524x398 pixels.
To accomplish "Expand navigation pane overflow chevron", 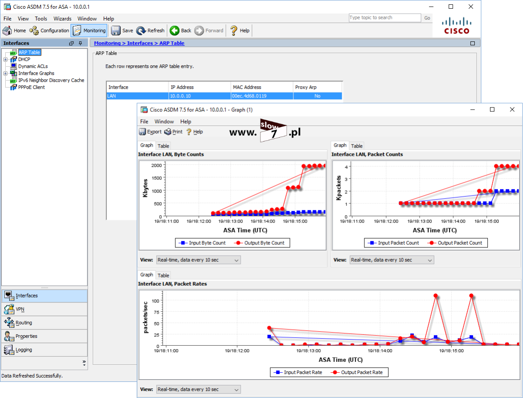I will tap(84, 362).
